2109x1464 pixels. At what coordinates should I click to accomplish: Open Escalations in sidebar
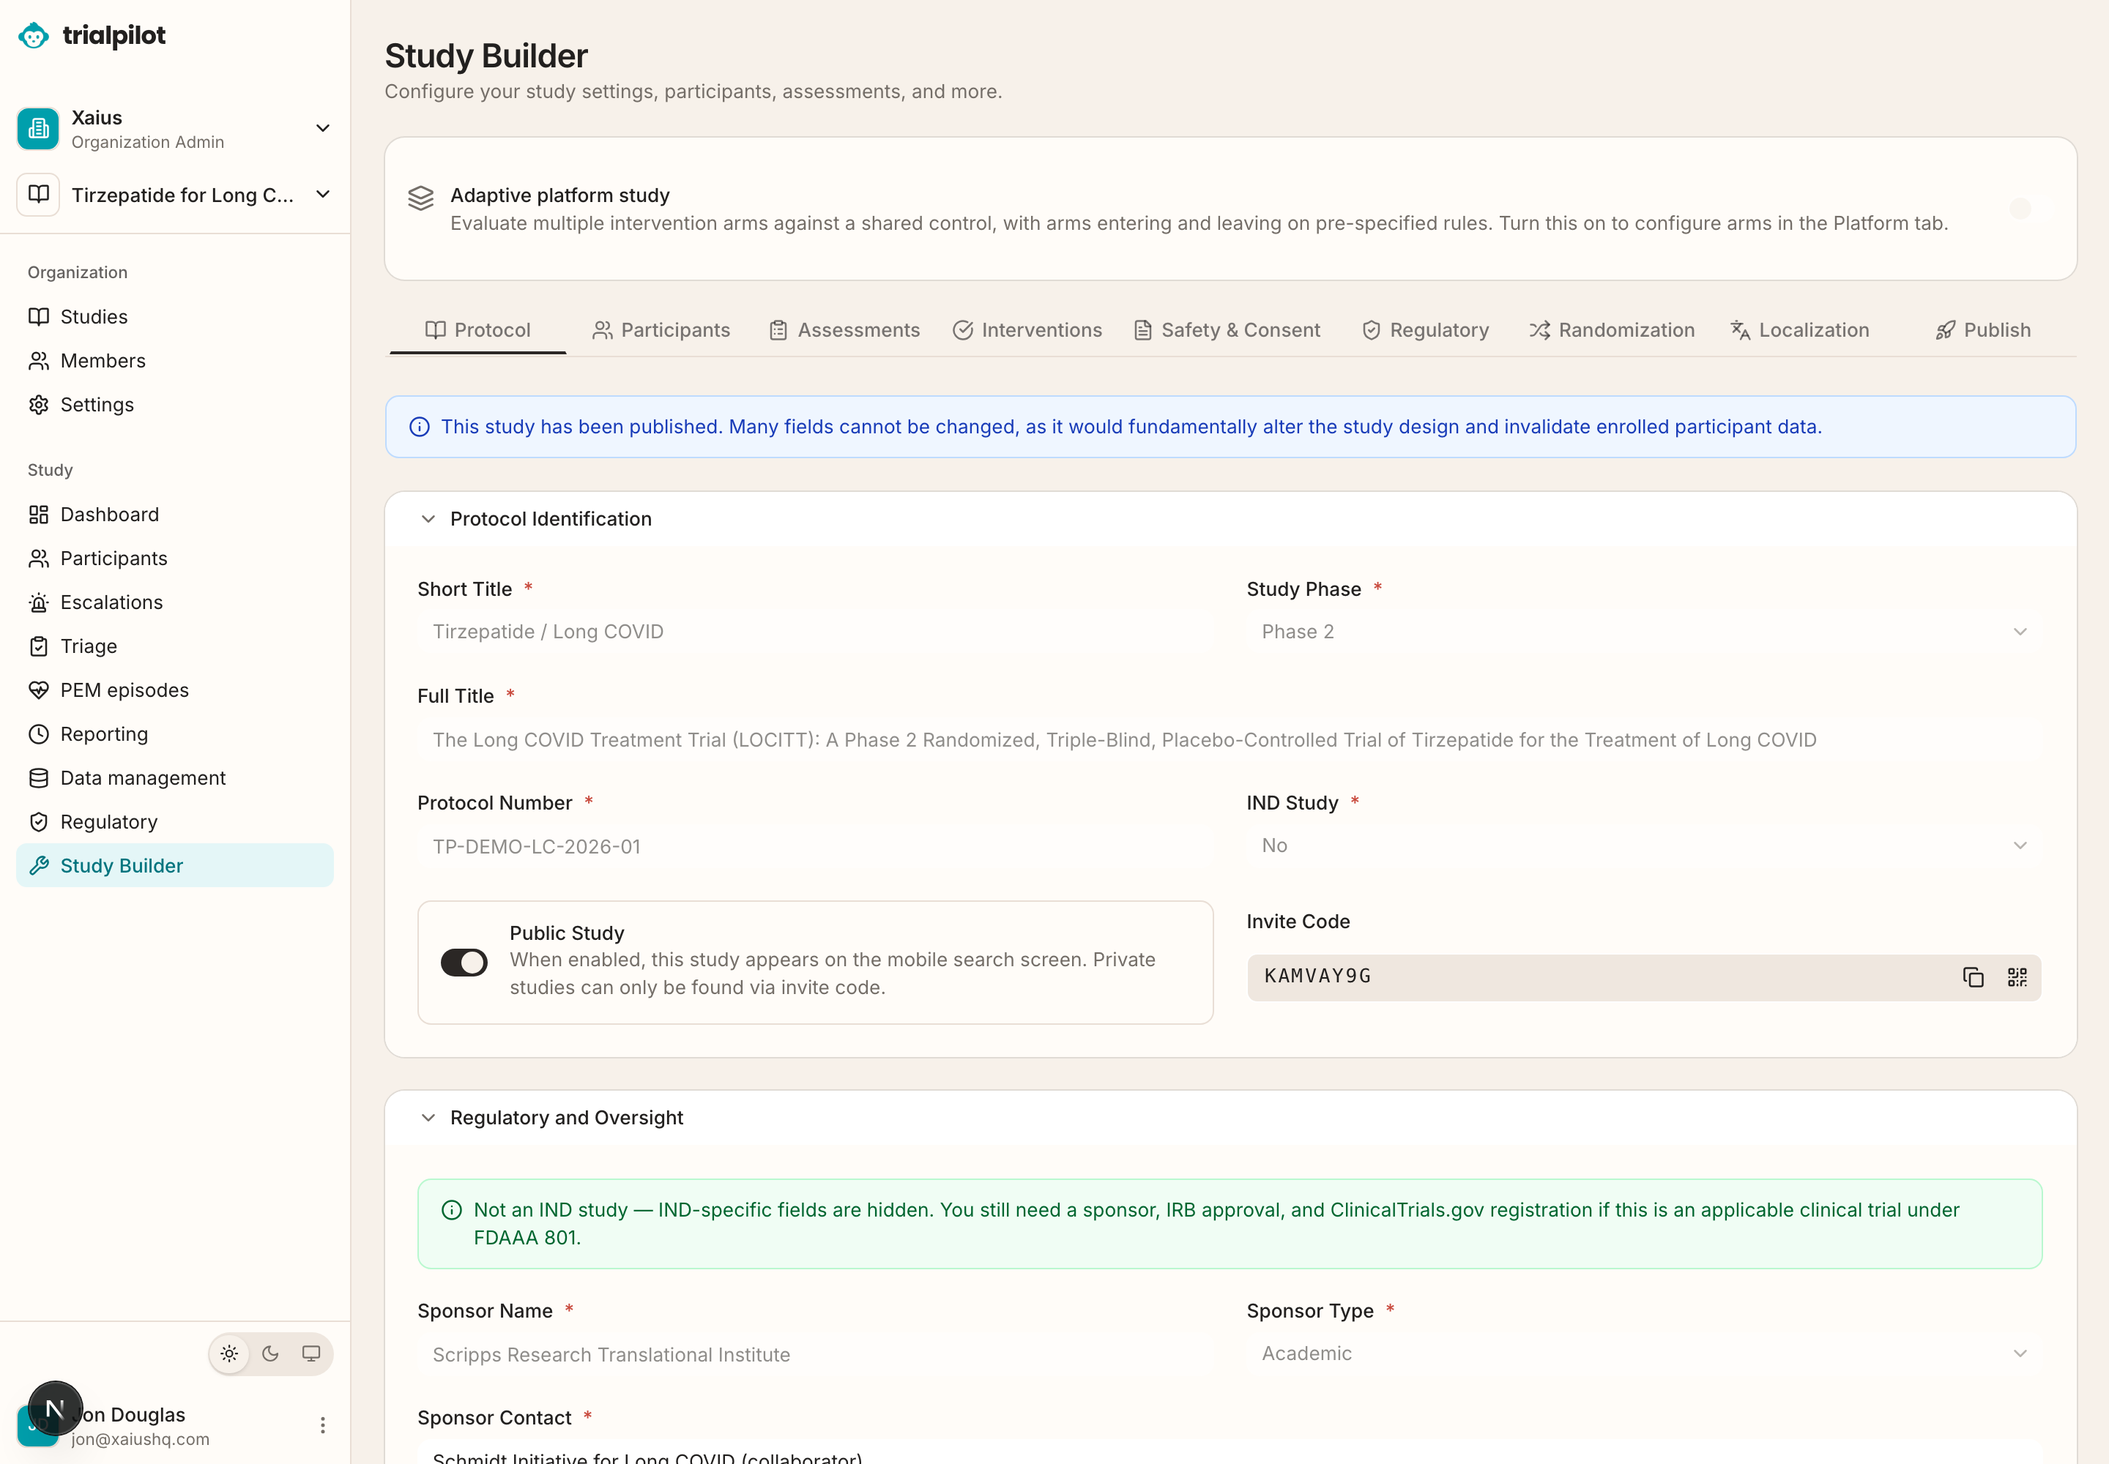[174, 602]
